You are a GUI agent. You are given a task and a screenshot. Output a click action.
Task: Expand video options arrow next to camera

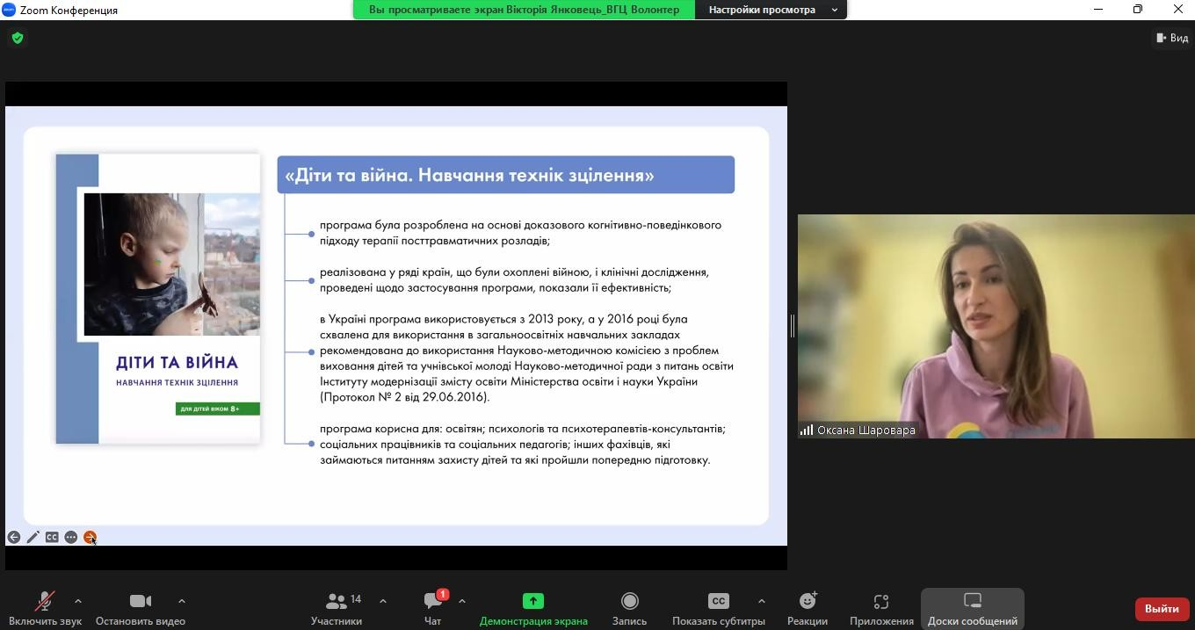coord(182,601)
